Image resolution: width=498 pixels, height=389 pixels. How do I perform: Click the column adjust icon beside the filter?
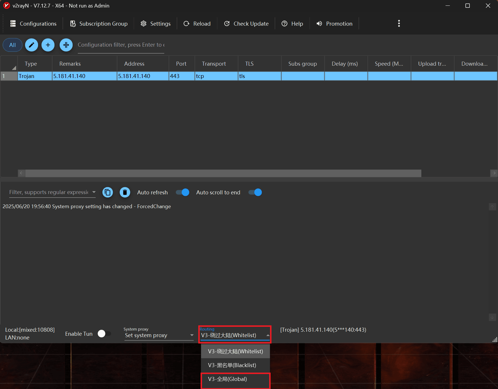point(66,45)
